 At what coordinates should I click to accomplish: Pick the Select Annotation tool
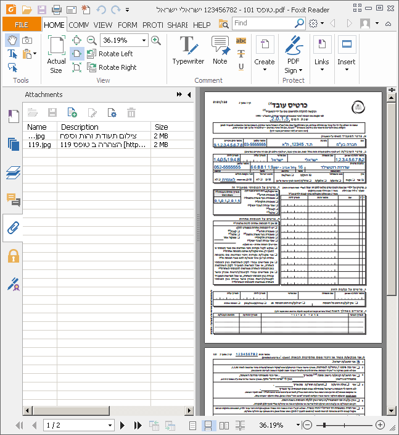click(x=12, y=67)
